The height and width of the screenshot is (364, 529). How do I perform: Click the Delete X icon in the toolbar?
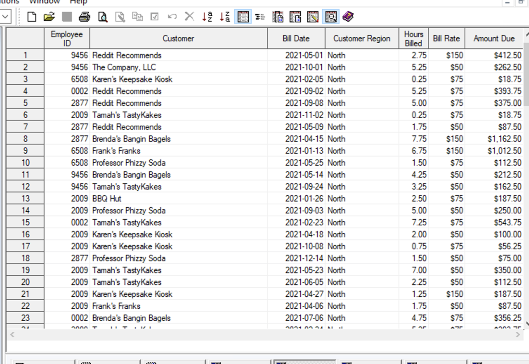pos(189,17)
